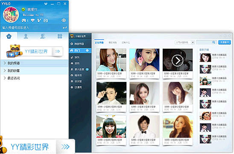Toggle the eye badge on the 热门 sidebar row
Image resolution: width=234 pixels, height=154 pixels.
[87, 50]
